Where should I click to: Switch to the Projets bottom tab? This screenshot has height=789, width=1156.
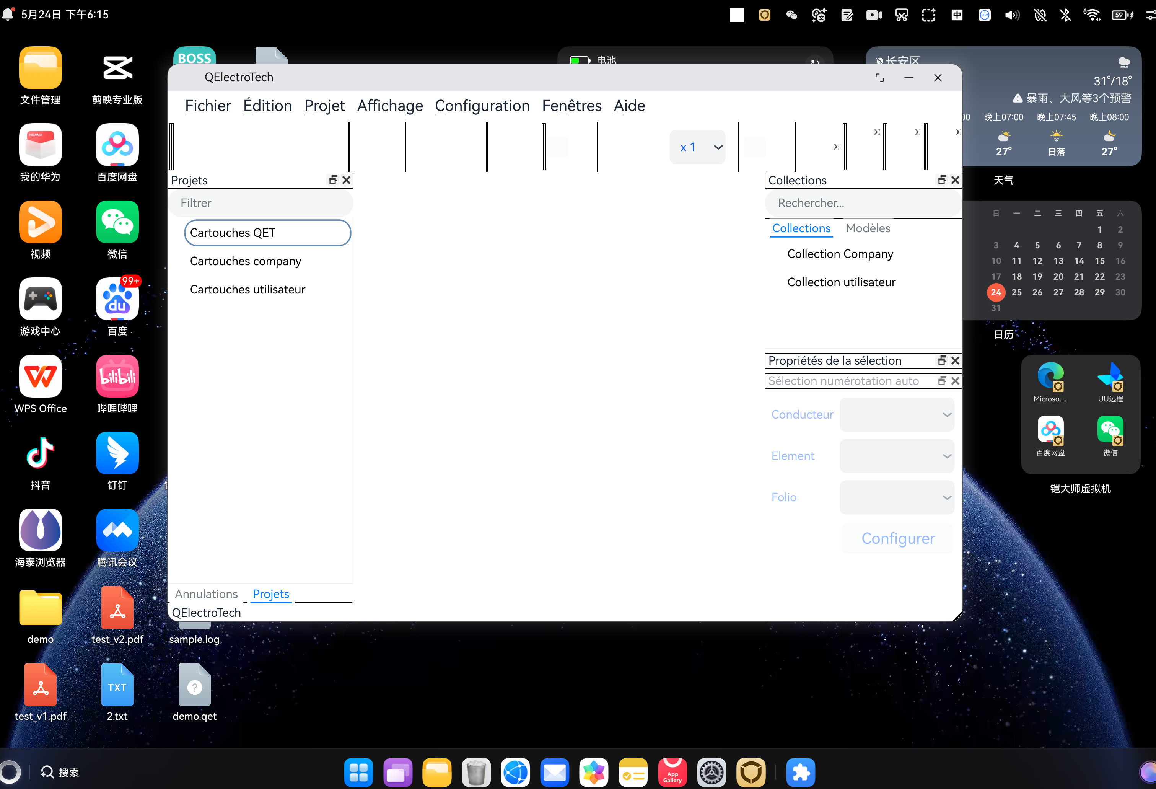(x=270, y=594)
